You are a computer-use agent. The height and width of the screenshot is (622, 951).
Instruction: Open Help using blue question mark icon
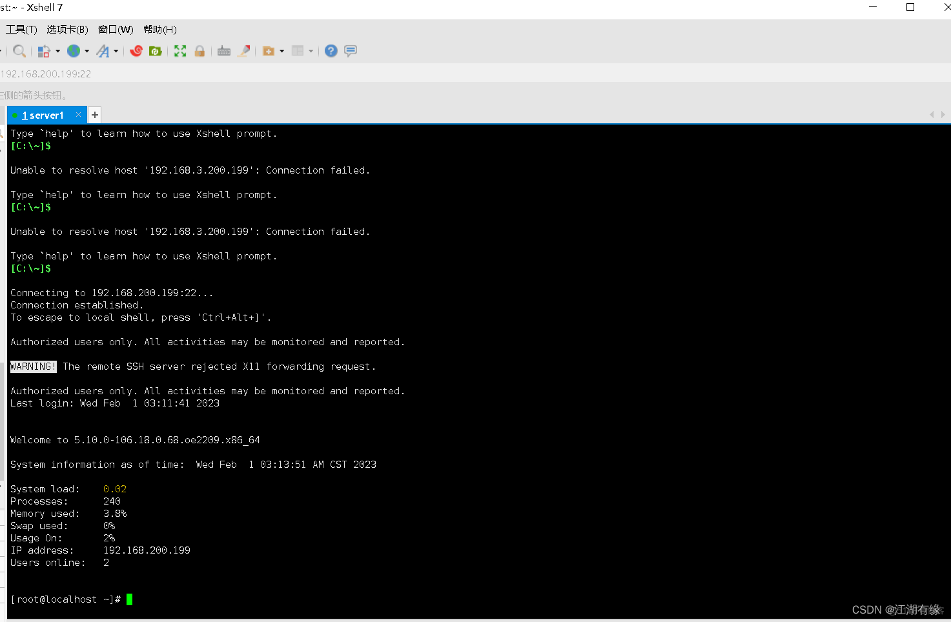click(x=331, y=51)
